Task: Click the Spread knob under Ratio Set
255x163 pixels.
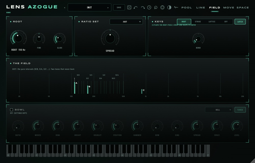Action: coord(110,38)
